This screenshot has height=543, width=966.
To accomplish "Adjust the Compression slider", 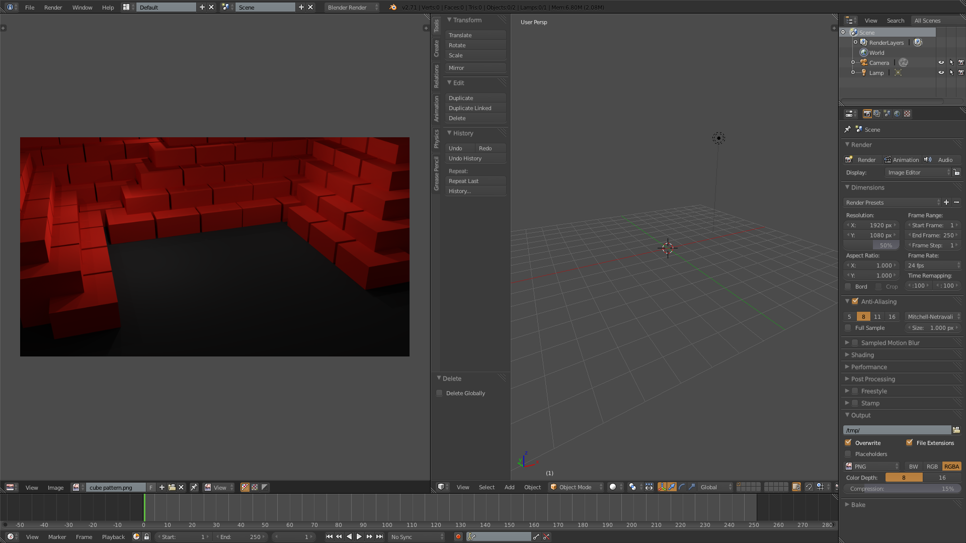I will tap(901, 489).
